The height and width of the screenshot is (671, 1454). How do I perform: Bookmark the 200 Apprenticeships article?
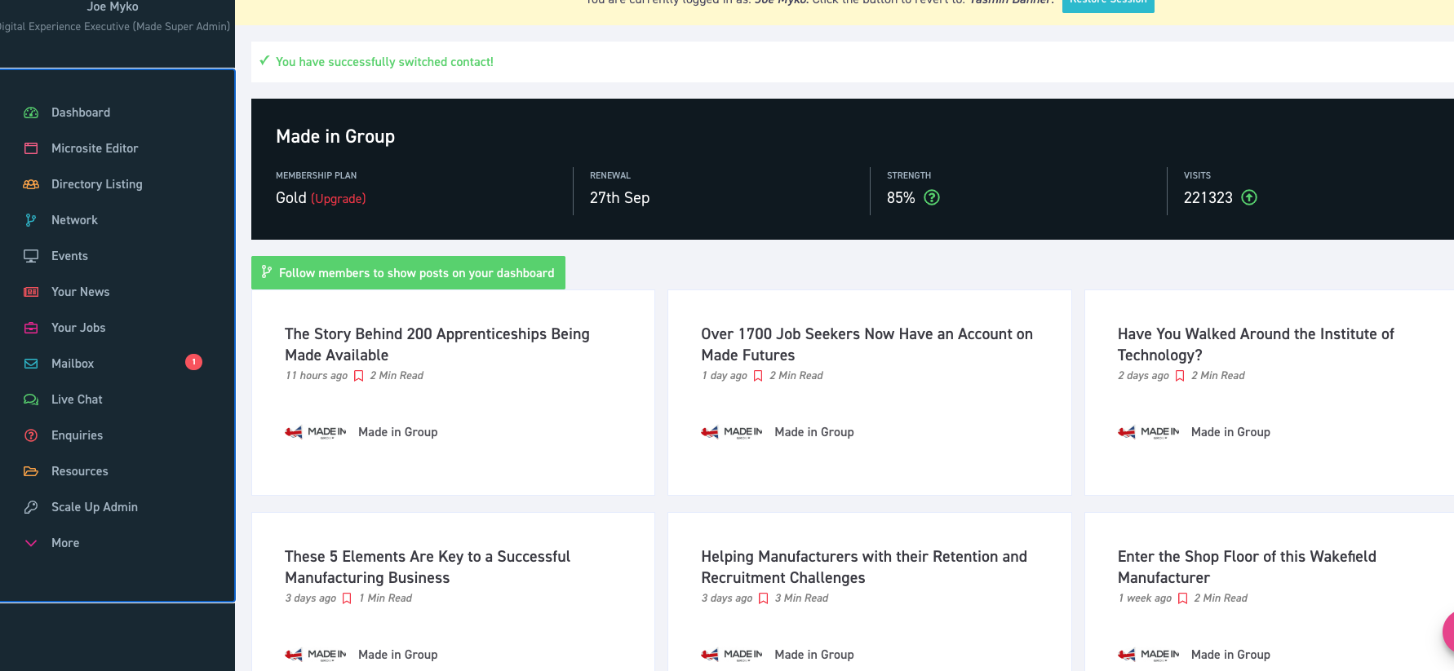tap(358, 376)
